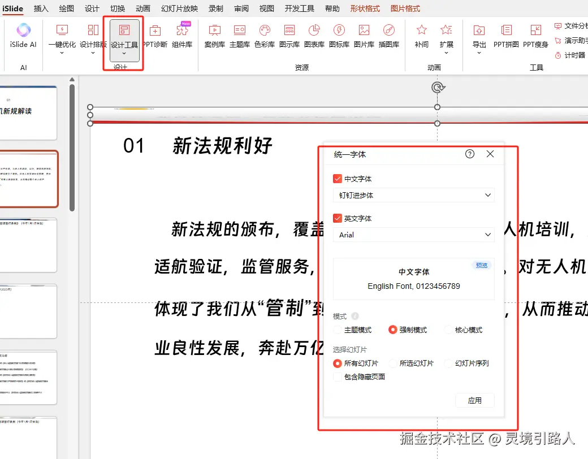
Task: Open the English font dropdown showing Arial
Action: click(x=413, y=235)
